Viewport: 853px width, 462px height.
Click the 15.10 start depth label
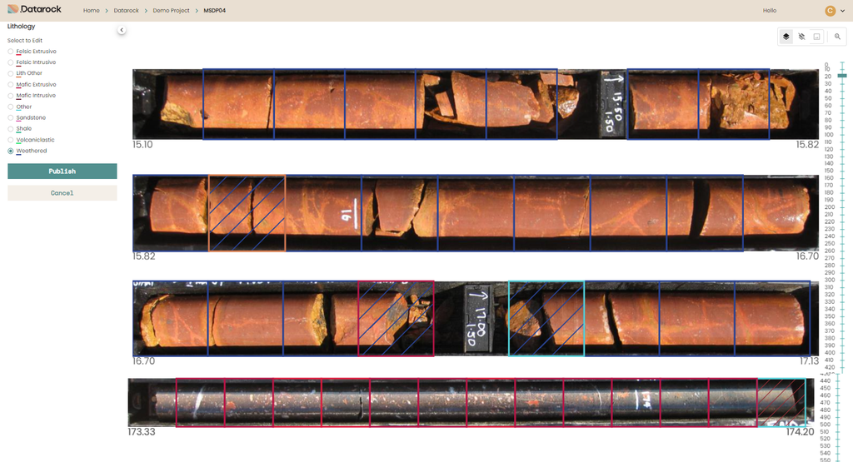click(142, 145)
